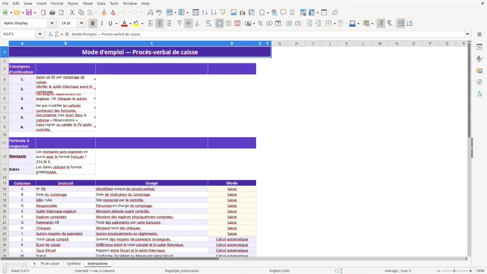Toggle Align Left

coord(151,24)
